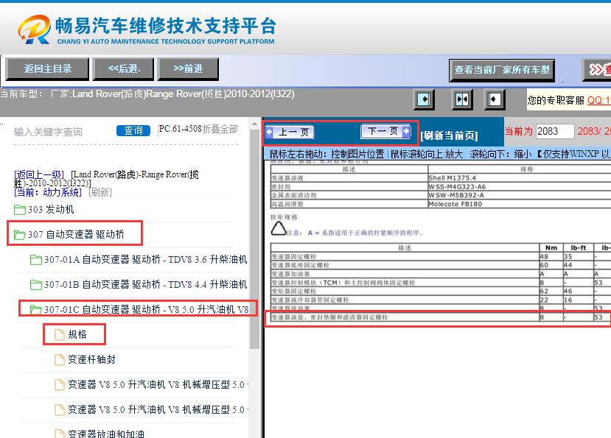Click the 变速杆轴封 document icon
This screenshot has width=611, height=438.
60,360
